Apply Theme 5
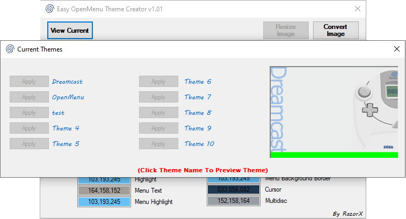 tap(29, 143)
